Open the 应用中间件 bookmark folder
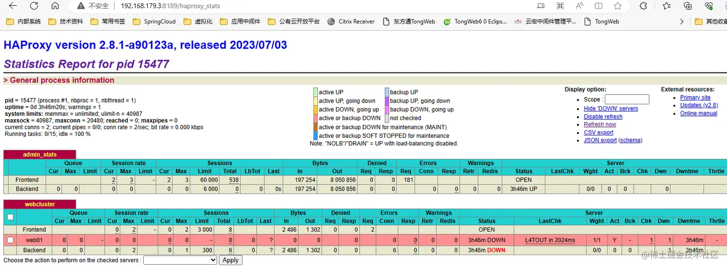 pyautogui.click(x=240, y=22)
